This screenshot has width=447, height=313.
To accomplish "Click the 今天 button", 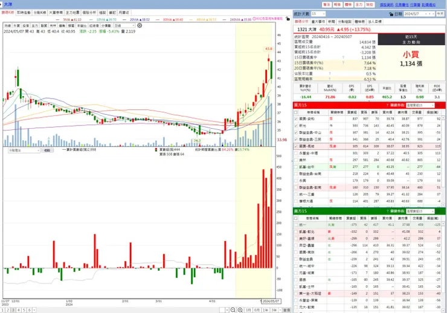I will (440, 14).
